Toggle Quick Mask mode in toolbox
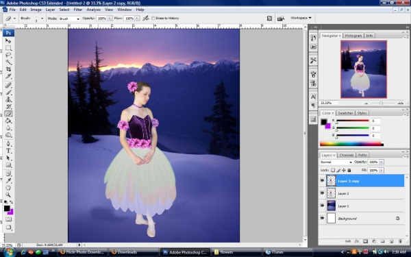 pos(8,219)
